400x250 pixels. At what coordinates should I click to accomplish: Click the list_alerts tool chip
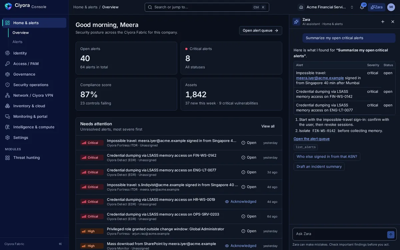[306, 147]
